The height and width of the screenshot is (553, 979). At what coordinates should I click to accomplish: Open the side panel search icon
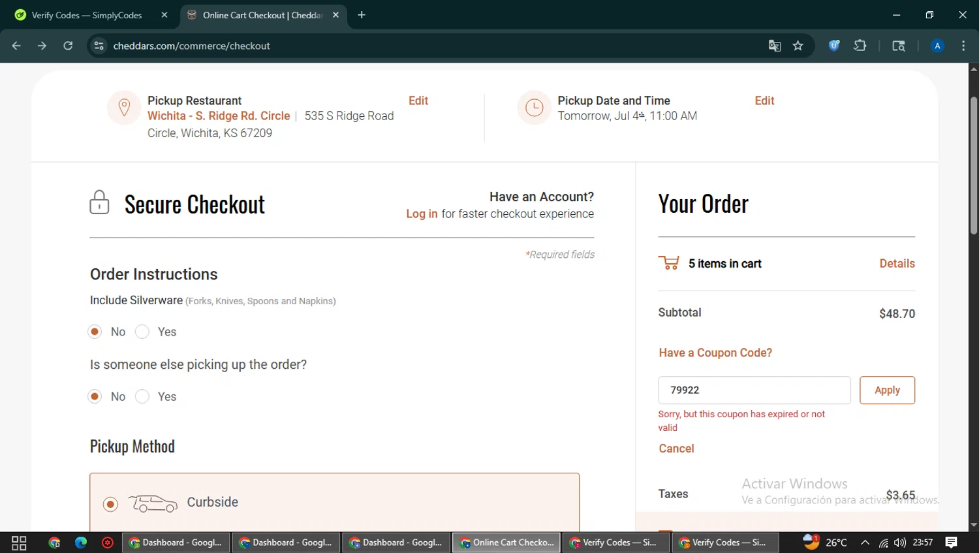click(899, 46)
